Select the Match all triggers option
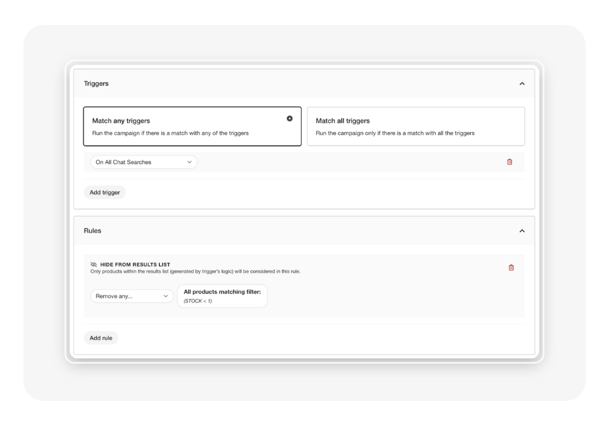Screen dimensions: 609x426 pos(416,125)
